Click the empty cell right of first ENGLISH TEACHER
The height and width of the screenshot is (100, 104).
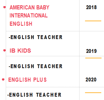coord(92,37)
